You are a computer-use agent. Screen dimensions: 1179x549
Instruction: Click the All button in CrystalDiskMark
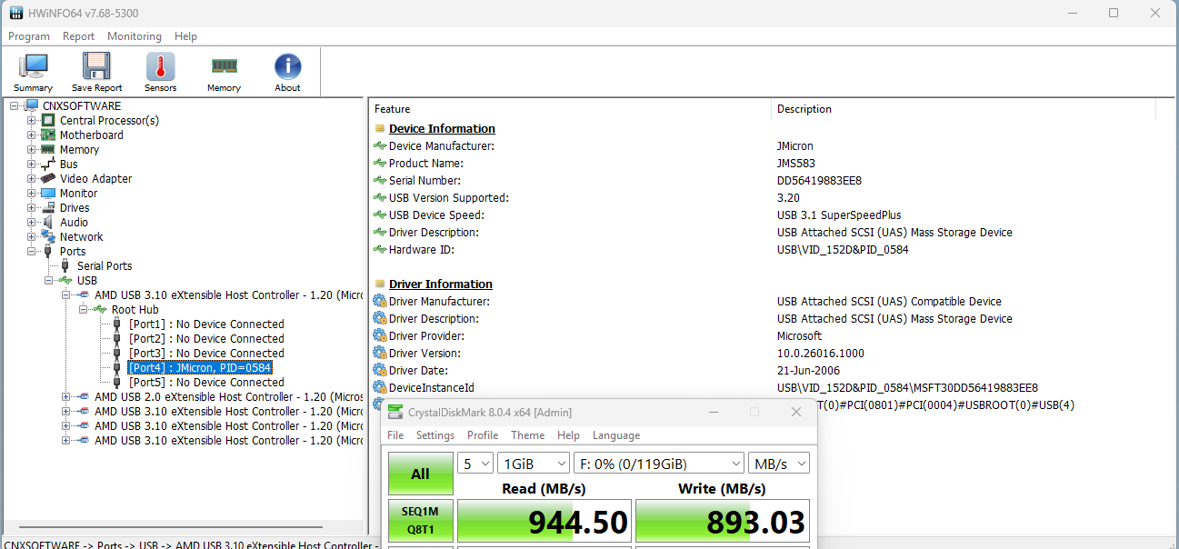420,474
